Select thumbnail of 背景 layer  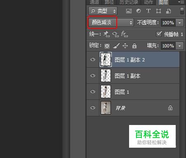106,108
